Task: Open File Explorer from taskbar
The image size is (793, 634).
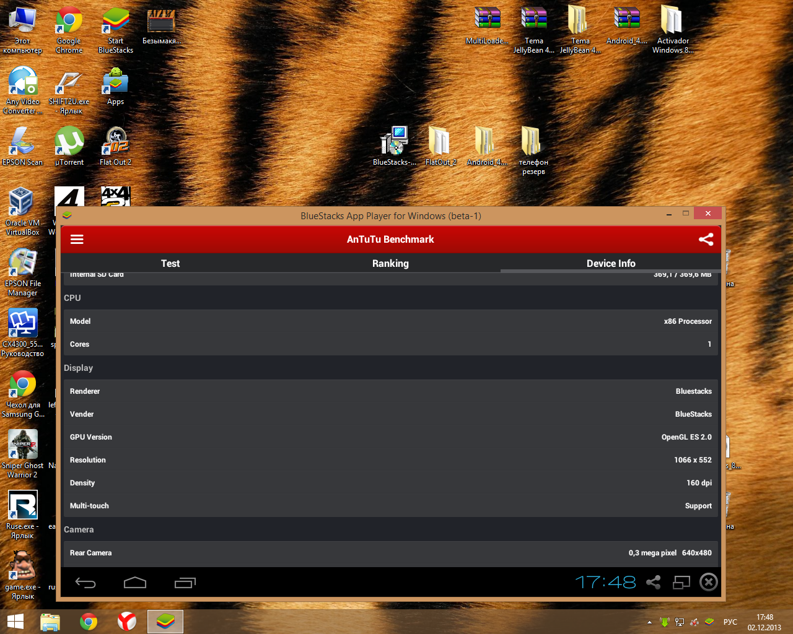Action: (x=50, y=622)
